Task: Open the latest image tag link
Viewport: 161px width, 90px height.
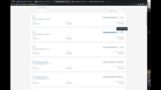Action: click(34, 17)
